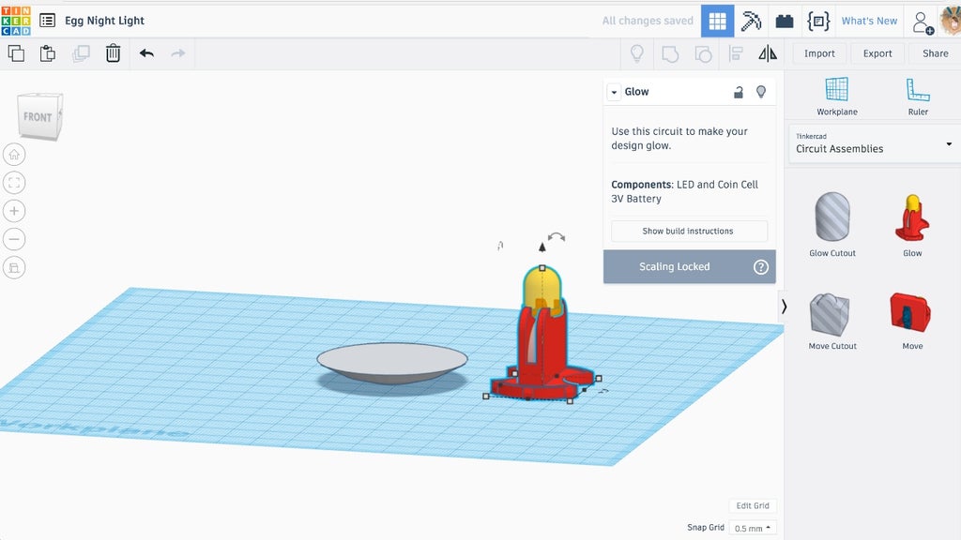Select the Ruler tool
This screenshot has height=540, width=961.
[918, 97]
